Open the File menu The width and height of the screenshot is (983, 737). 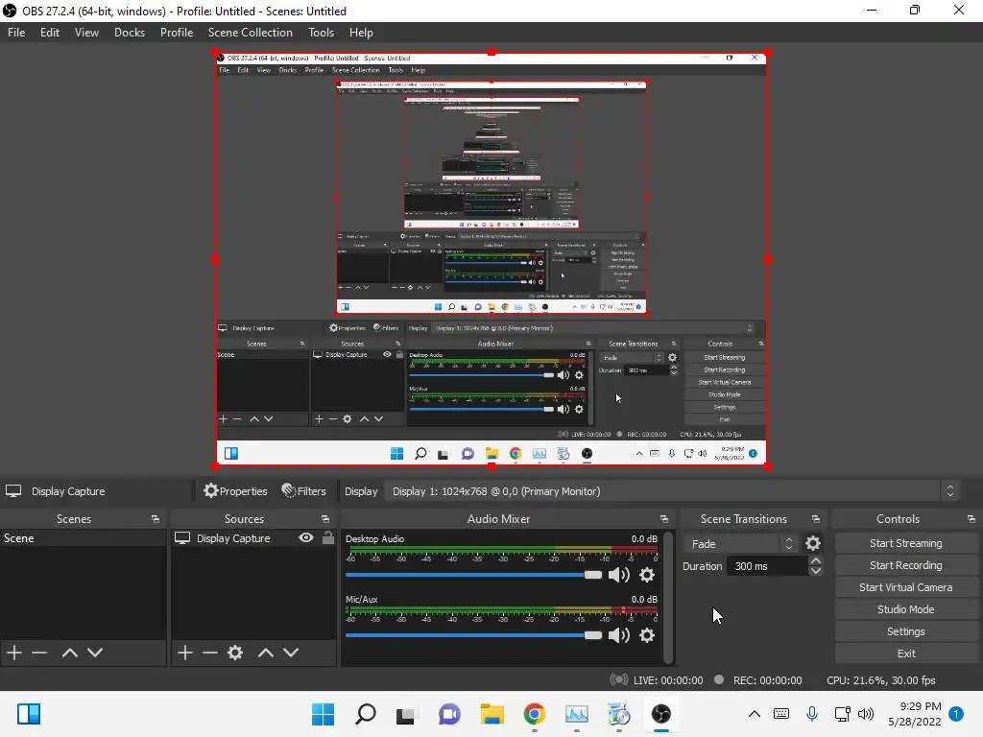pyautogui.click(x=16, y=33)
